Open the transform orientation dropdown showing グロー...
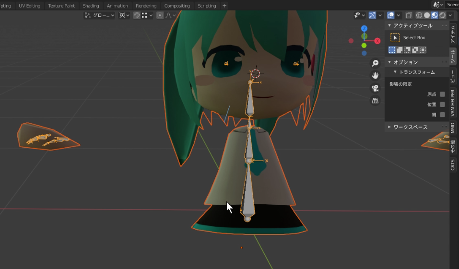 [x=99, y=15]
